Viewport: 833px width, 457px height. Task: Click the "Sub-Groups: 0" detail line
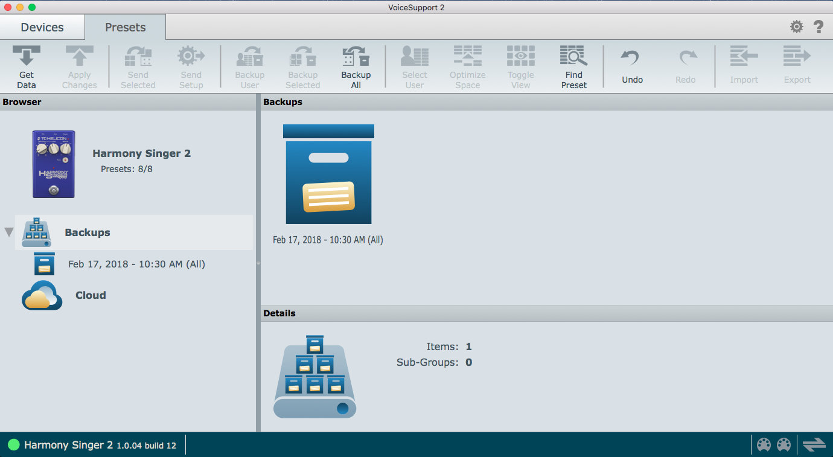(x=434, y=362)
